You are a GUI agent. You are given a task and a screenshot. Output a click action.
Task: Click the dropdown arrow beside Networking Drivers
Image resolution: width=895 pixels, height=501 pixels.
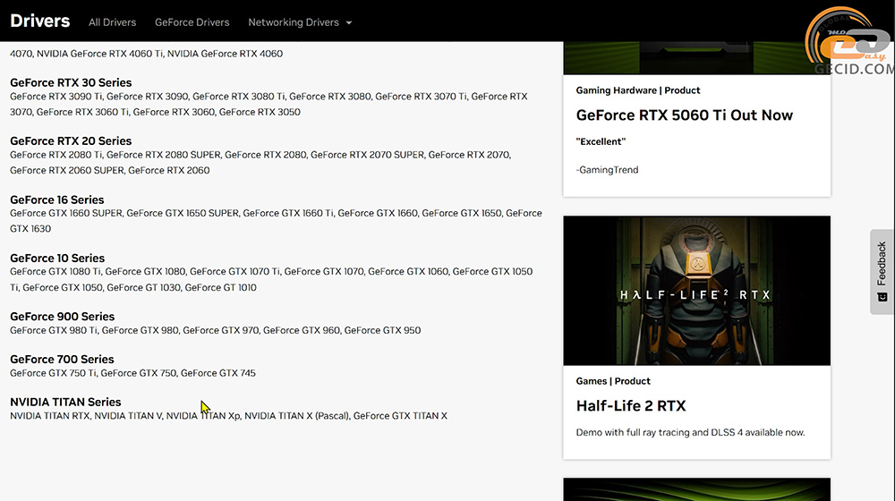point(349,23)
